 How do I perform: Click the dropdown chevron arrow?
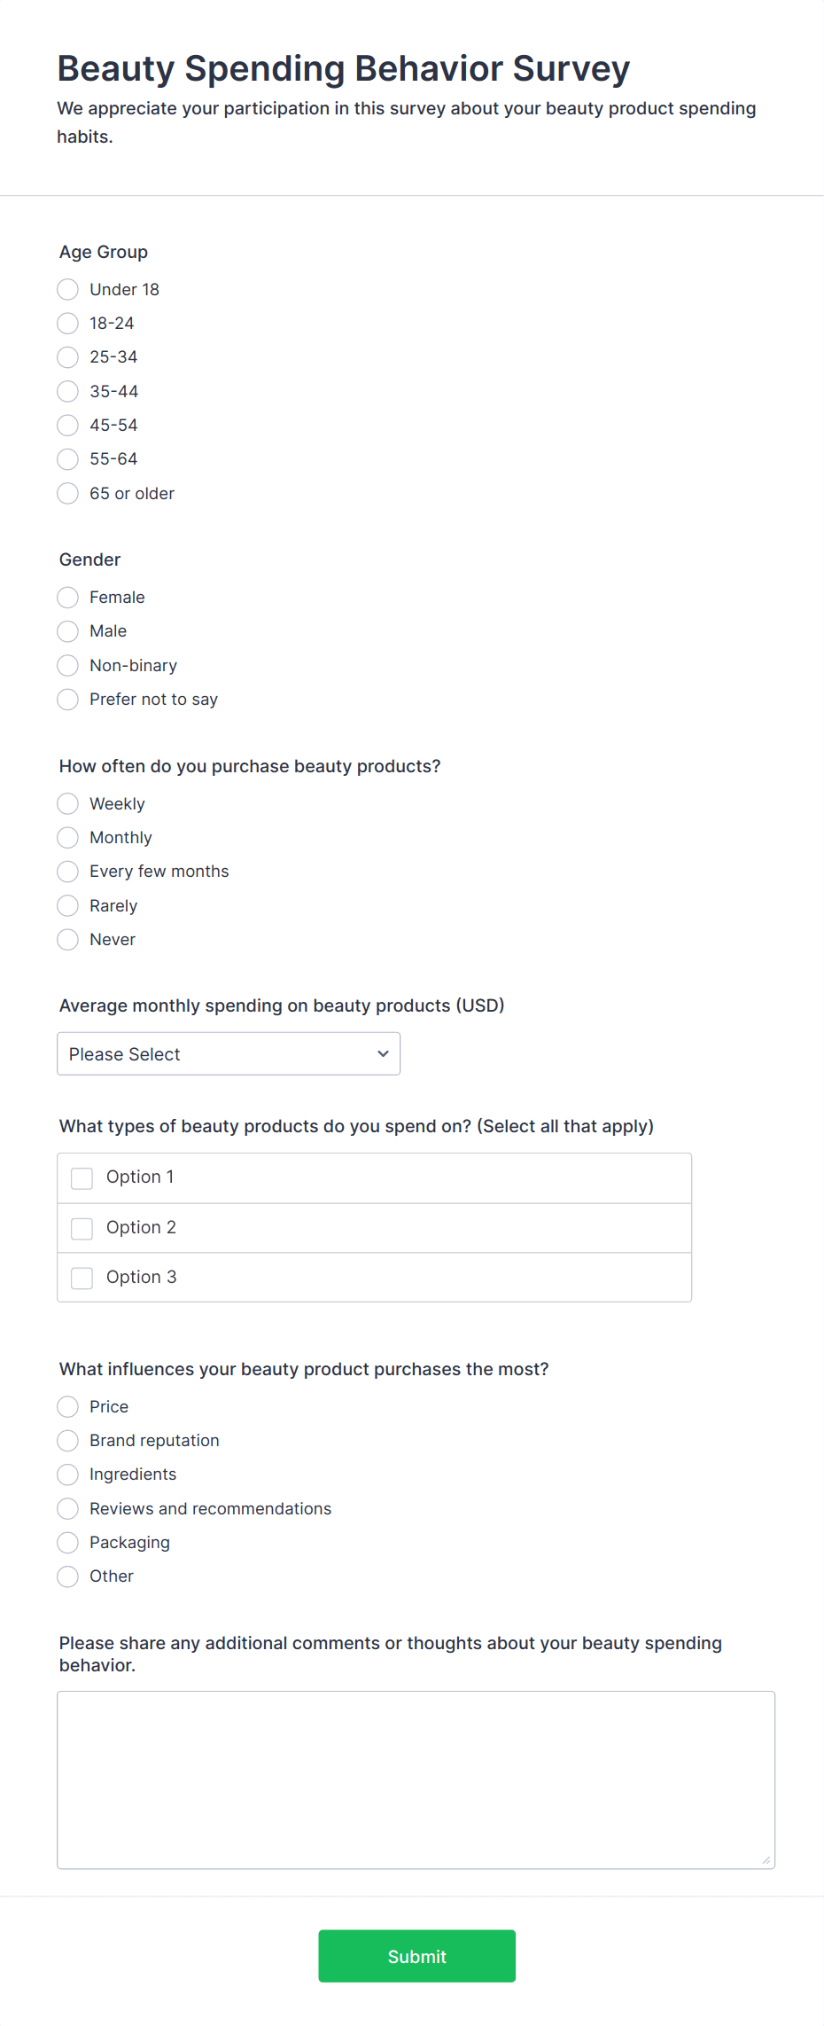(x=383, y=1054)
